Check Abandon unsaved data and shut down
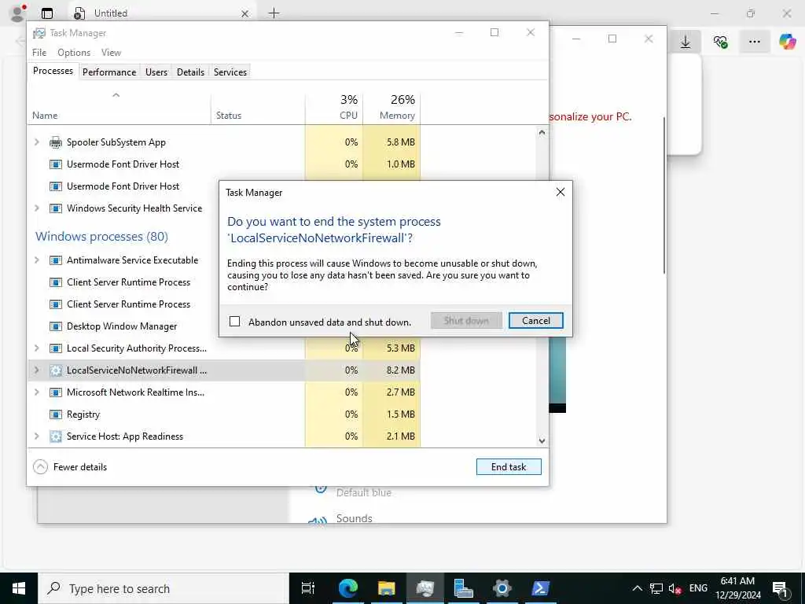 (x=234, y=322)
